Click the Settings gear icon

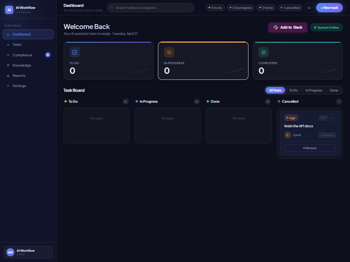8,86
